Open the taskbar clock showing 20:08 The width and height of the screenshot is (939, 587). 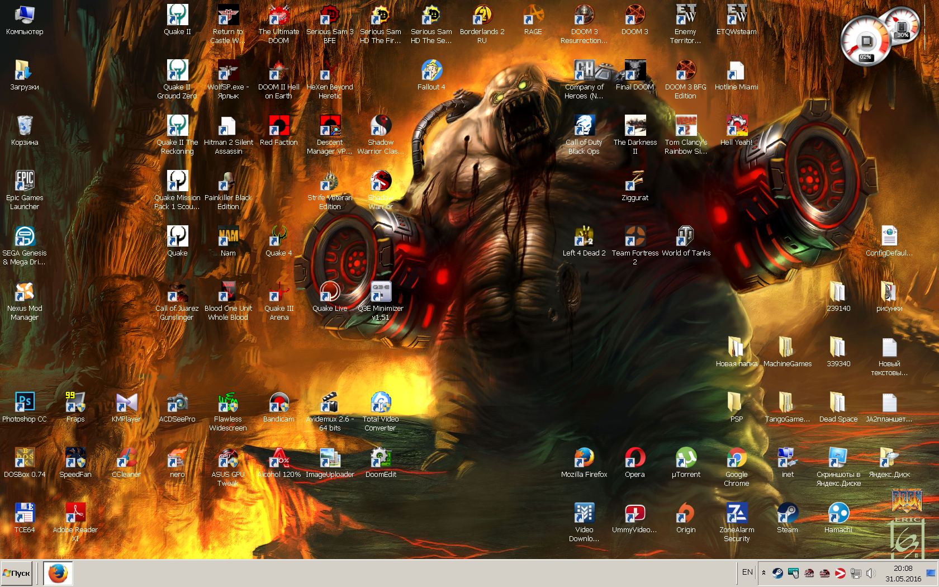pos(903,574)
